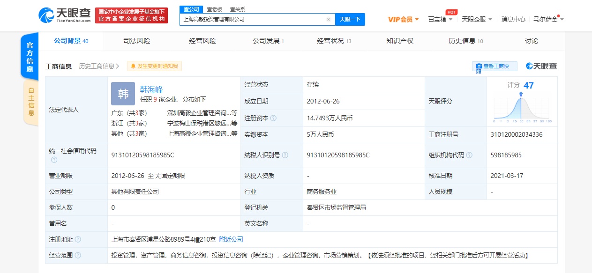The height and width of the screenshot is (273, 592).
Task: Switch to the 知识产权 tab
Action: click(400, 41)
